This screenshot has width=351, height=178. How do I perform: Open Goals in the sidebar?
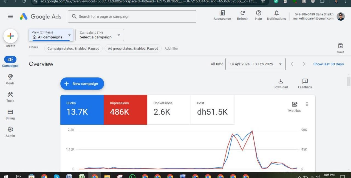point(10,79)
